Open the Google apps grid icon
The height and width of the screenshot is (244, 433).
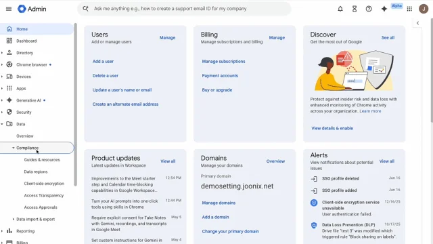[x=409, y=9]
